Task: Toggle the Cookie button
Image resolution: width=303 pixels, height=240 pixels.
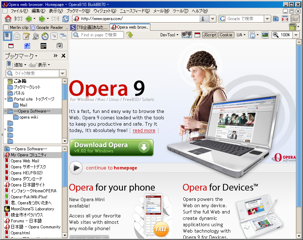Action: click(x=226, y=35)
